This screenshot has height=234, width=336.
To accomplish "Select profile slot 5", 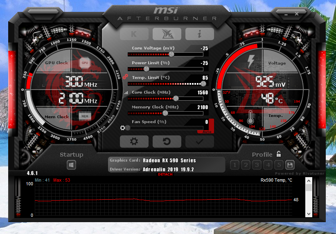I will (279, 165).
